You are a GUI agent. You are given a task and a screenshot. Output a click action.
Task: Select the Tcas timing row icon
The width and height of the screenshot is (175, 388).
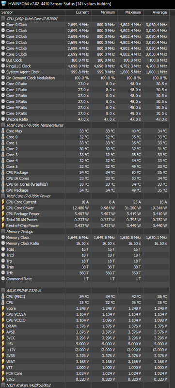coord(3,249)
